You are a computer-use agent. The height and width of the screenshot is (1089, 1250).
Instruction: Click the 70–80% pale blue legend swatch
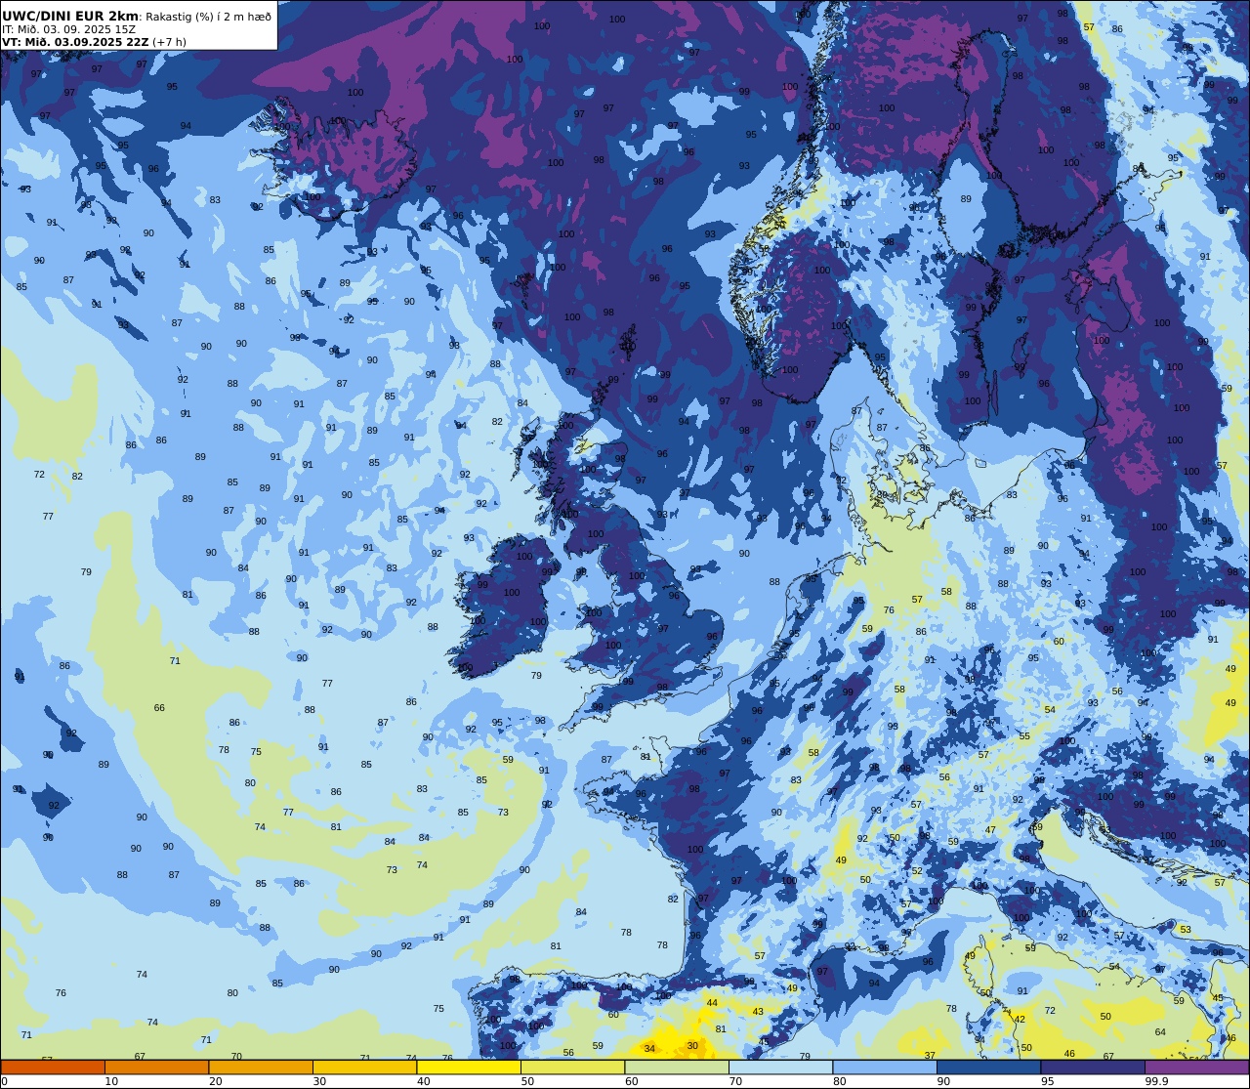point(780,1068)
